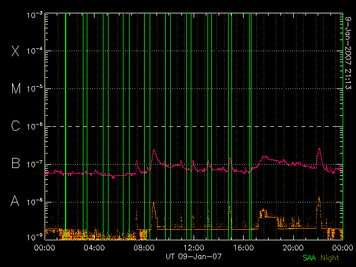
Task: Click the 10^-3 y-axis tick label
Action: pos(34,15)
